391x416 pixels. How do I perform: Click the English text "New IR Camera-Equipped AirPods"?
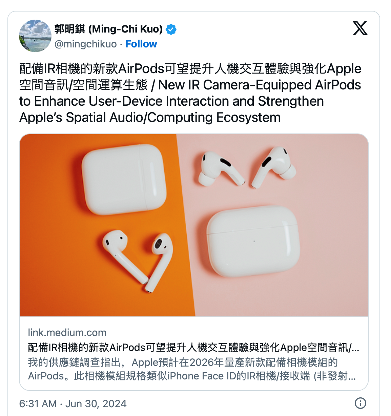260,85
